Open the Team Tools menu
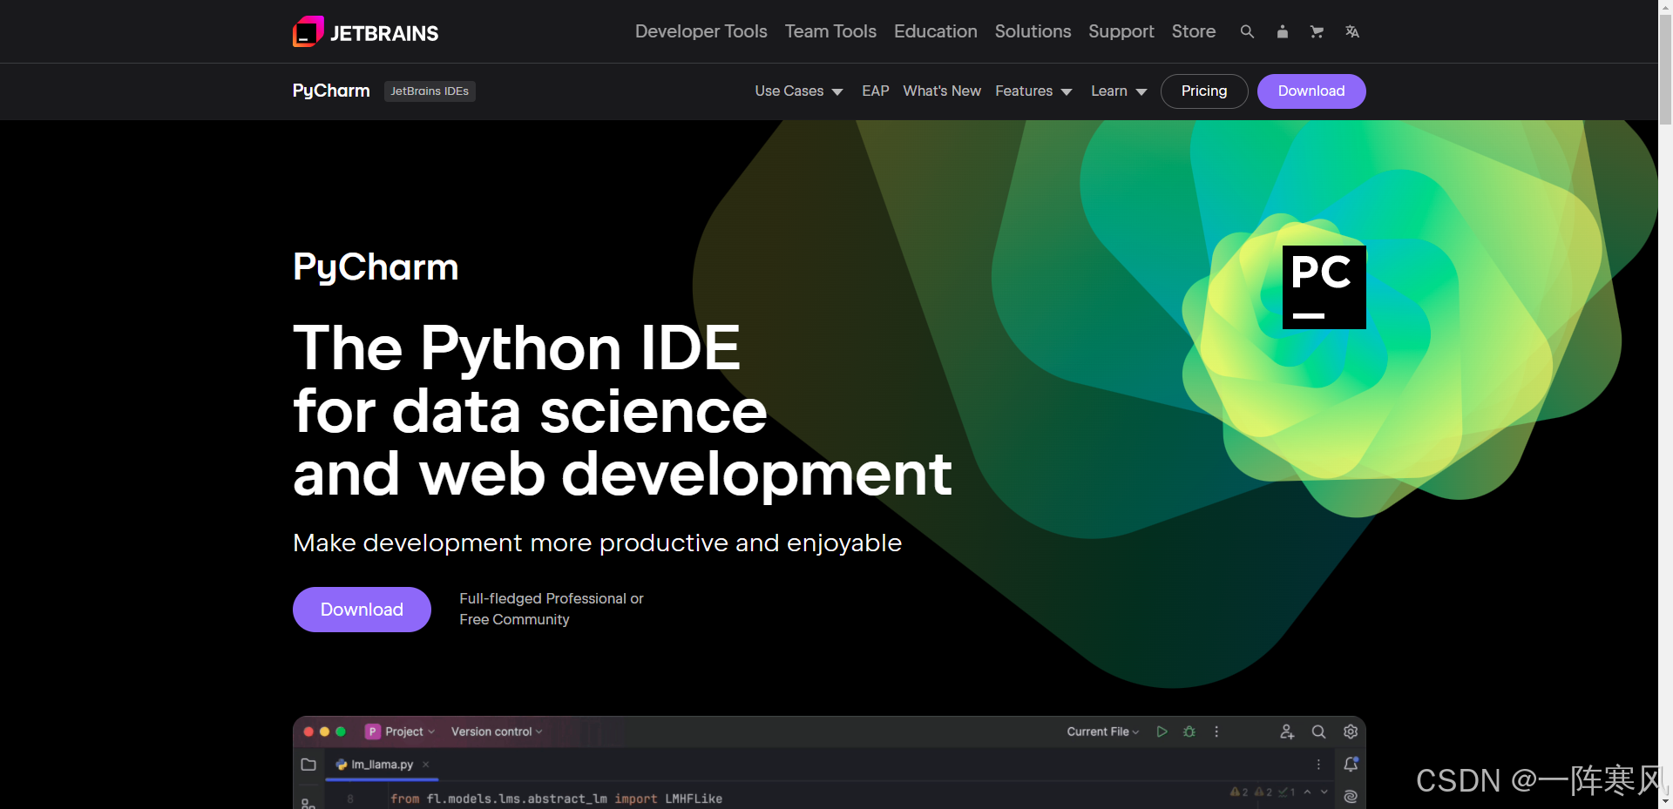1673x809 pixels. 830,31
